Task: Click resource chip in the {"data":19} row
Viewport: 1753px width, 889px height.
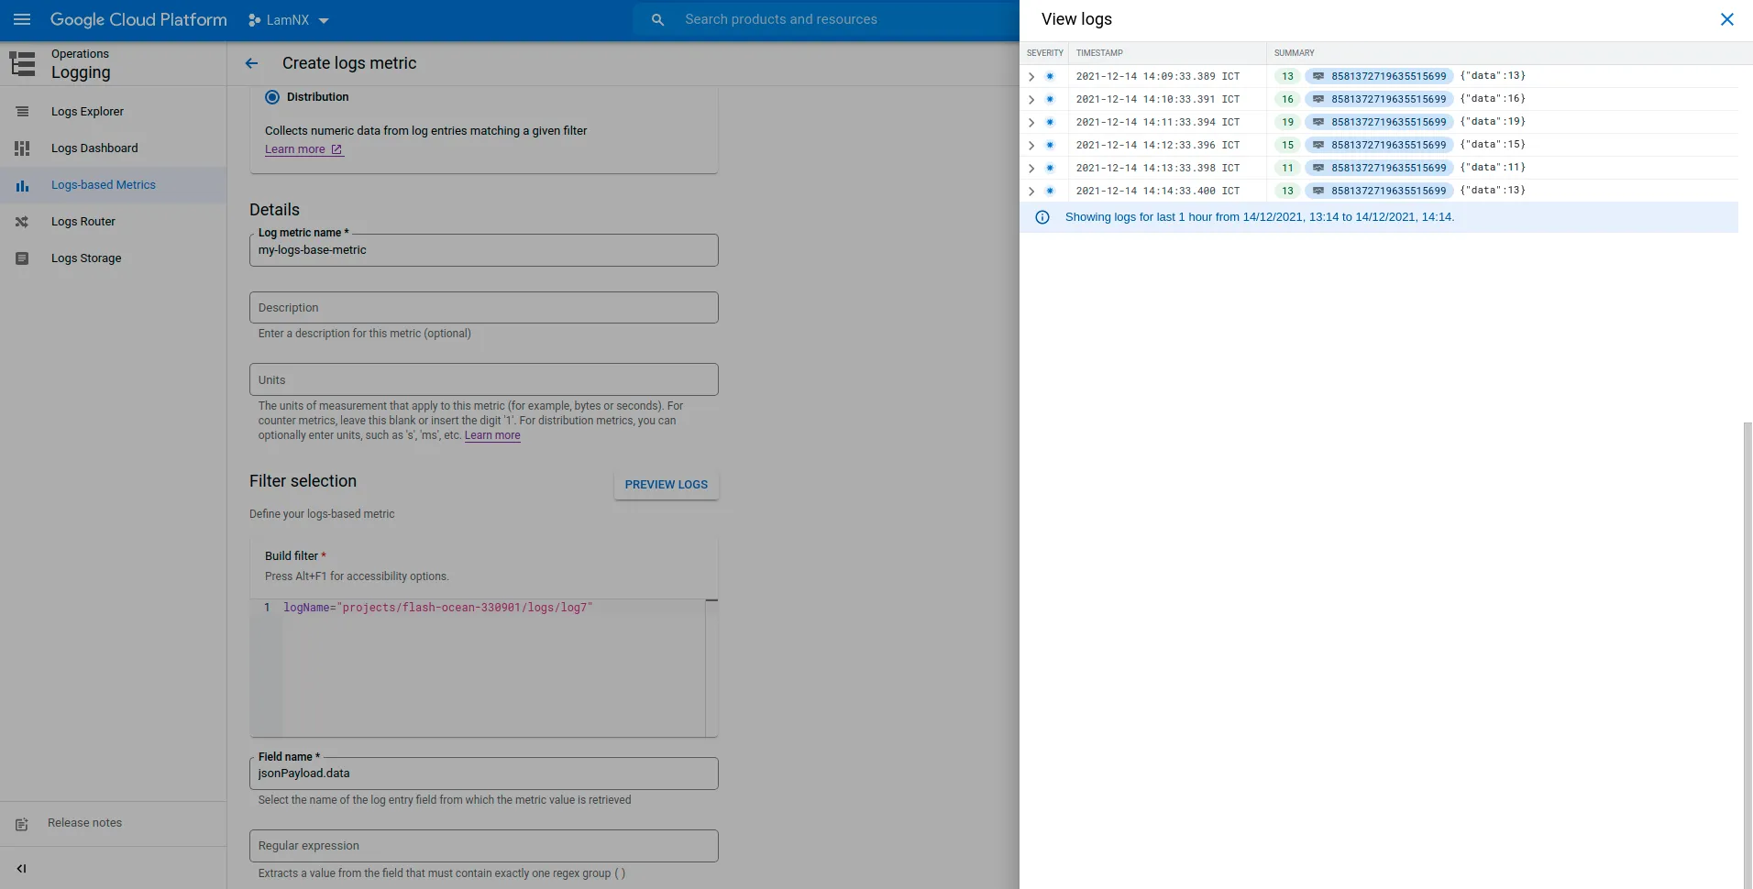Action: click(x=1379, y=122)
